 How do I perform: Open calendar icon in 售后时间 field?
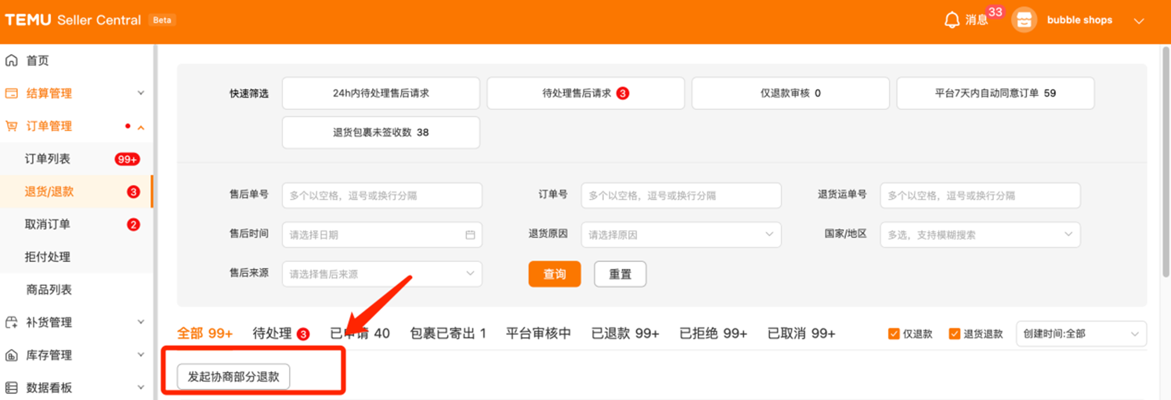470,235
